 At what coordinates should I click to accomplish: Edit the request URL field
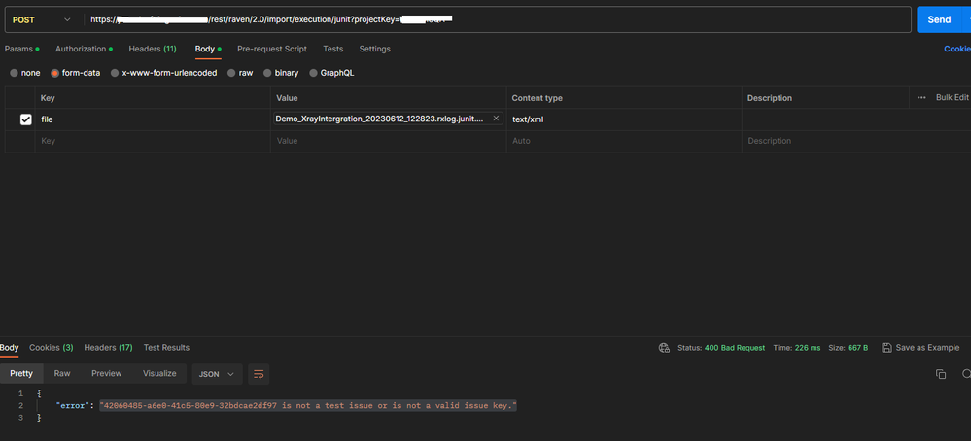498,19
